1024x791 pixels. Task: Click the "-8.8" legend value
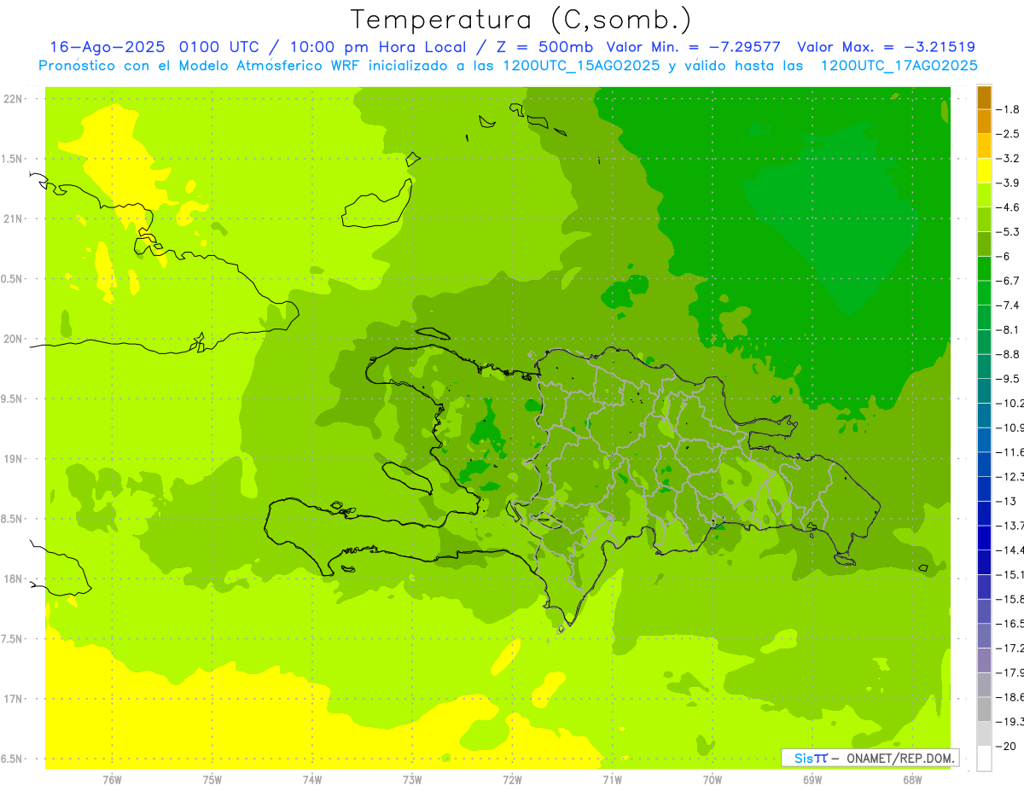pyautogui.click(x=1008, y=354)
